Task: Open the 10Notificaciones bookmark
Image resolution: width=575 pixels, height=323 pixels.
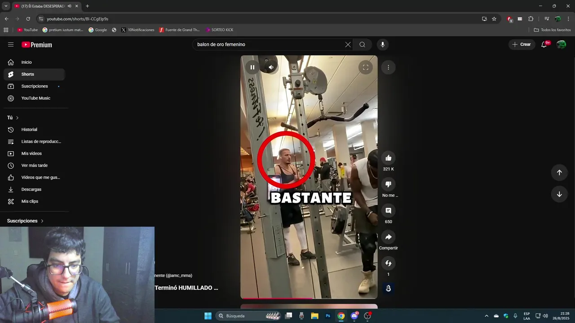Action: pyautogui.click(x=138, y=30)
